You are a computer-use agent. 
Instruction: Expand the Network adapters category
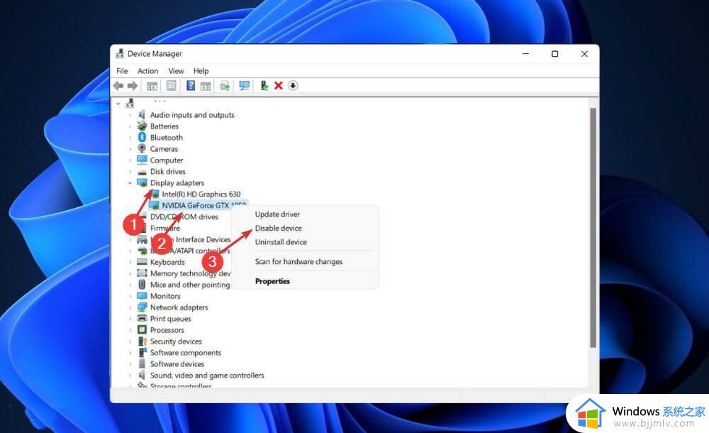(130, 308)
